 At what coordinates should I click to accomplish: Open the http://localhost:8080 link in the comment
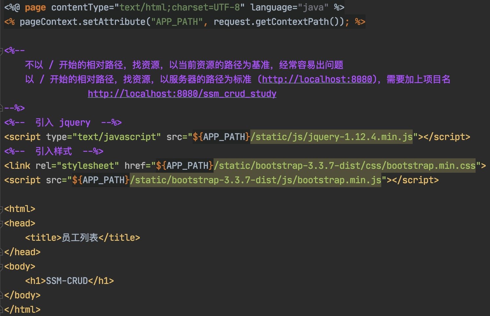(317, 79)
